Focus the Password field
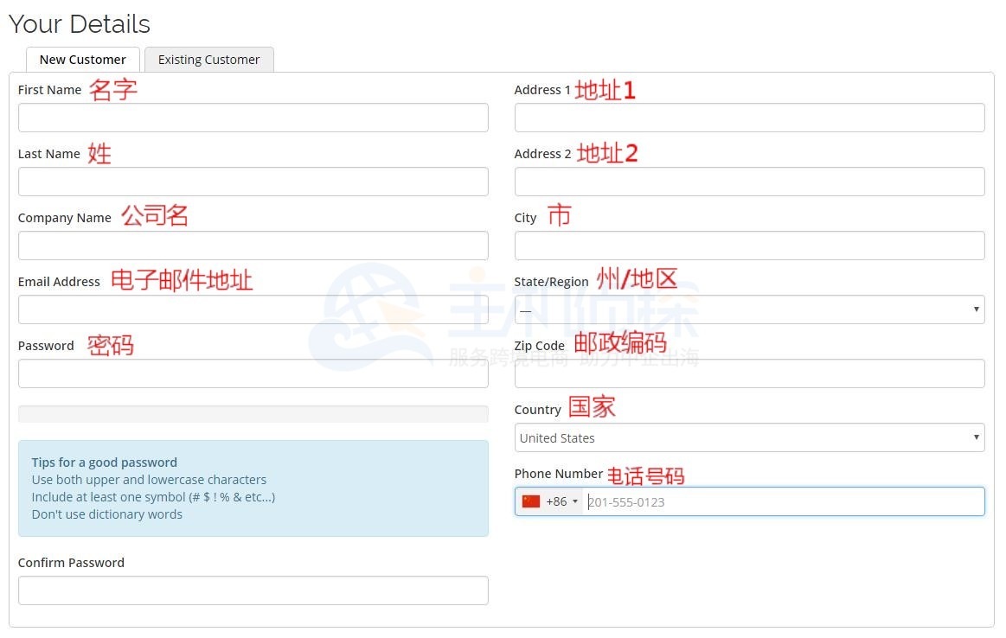Viewport: 1006px width, 638px height. pyautogui.click(x=253, y=373)
